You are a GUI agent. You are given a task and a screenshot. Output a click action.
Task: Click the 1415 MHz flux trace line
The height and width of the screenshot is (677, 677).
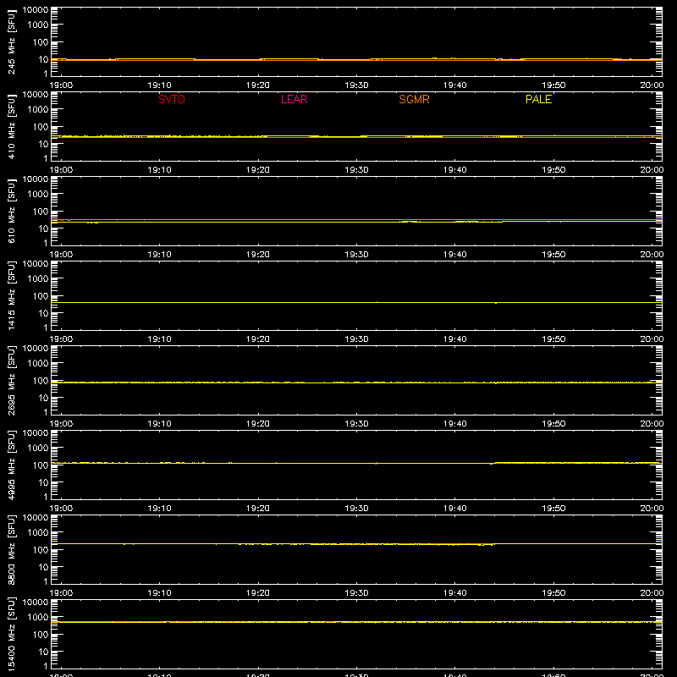[x=356, y=303]
